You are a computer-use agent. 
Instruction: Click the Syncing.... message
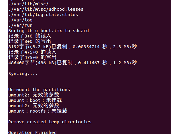click(x=23, y=74)
